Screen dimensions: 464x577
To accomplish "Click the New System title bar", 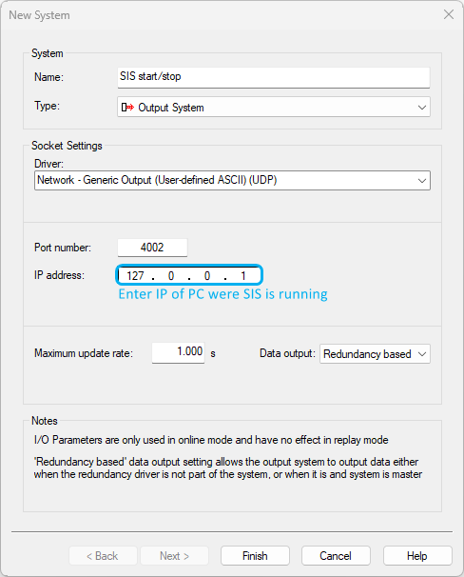I will click(221, 15).
